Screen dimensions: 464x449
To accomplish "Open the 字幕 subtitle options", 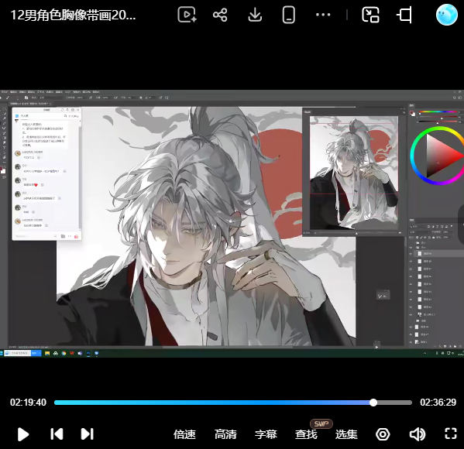I will point(266,434).
